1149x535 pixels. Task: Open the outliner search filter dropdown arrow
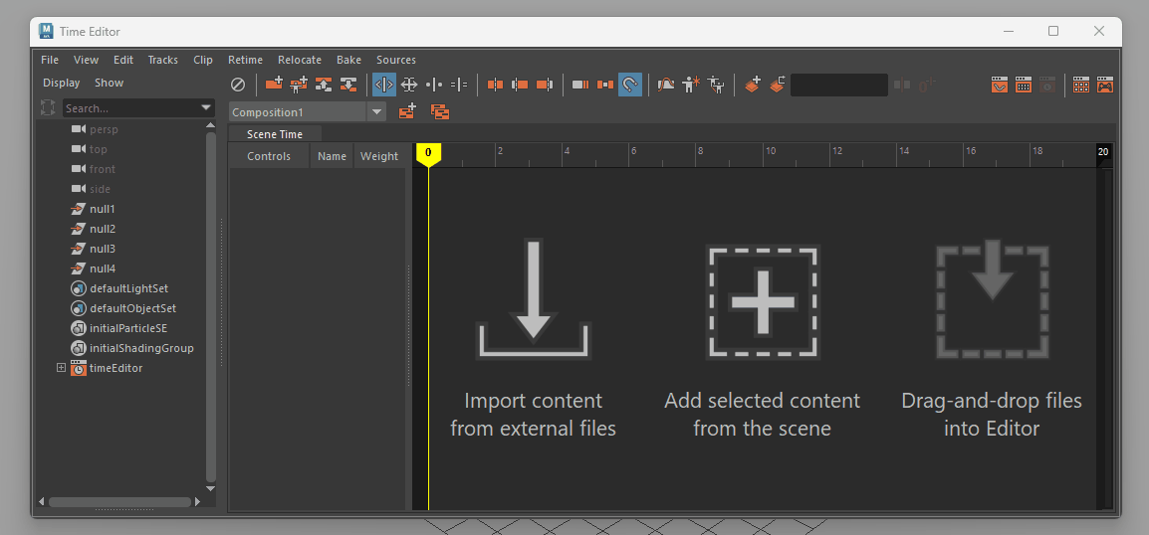[206, 107]
